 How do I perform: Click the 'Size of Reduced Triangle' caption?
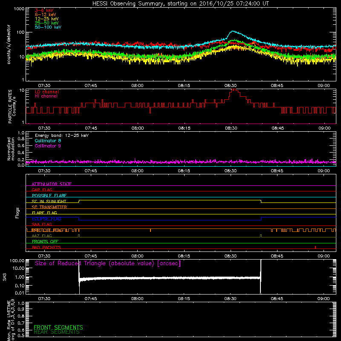108,263
